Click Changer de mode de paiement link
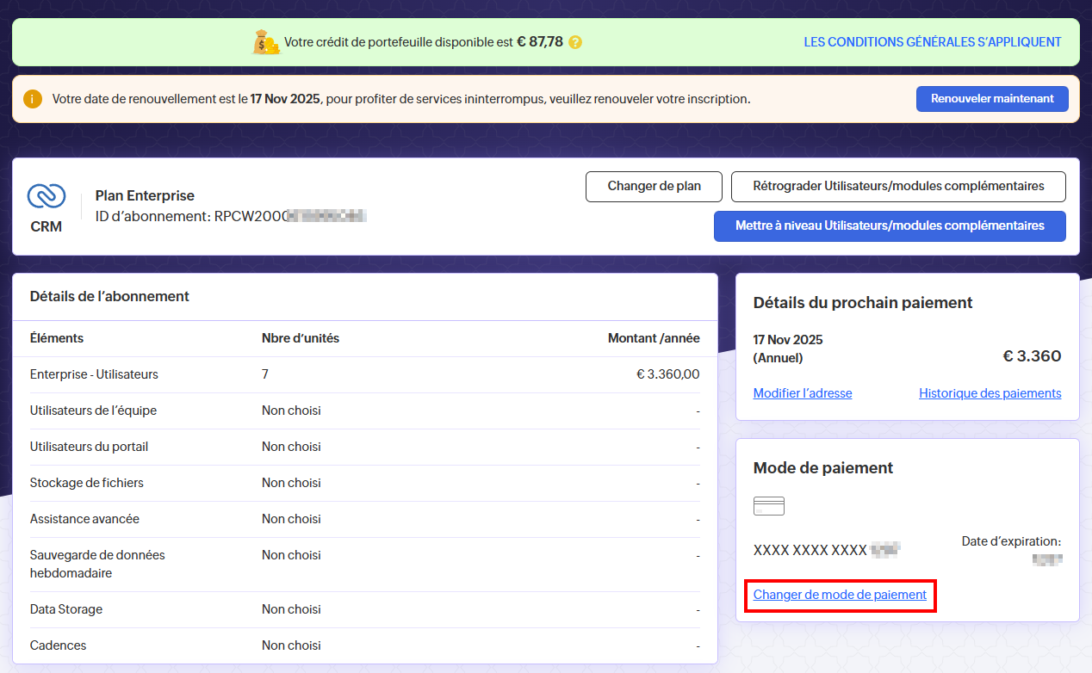This screenshot has height=673, width=1092. click(x=840, y=595)
